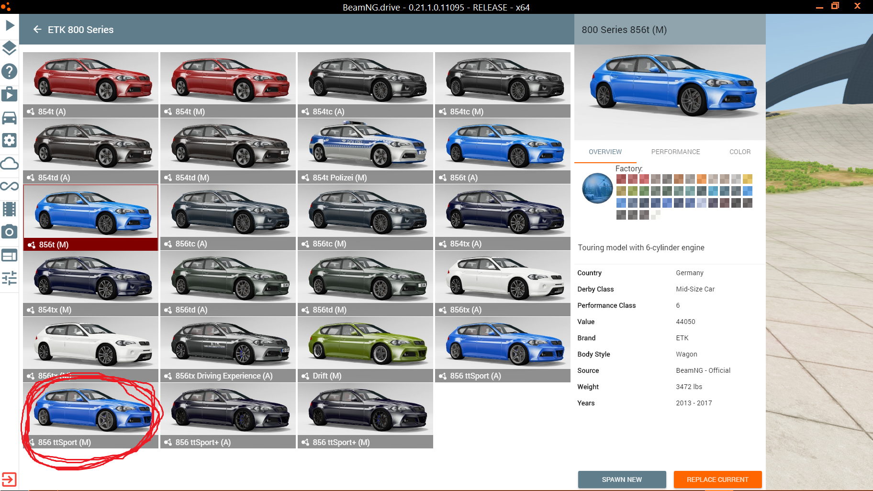The width and height of the screenshot is (873, 491).
Task: Click the config icon beside 856td (M)
Action: pyautogui.click(x=305, y=310)
